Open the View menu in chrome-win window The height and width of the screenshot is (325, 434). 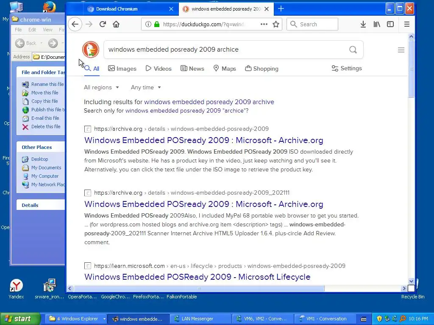[47, 30]
